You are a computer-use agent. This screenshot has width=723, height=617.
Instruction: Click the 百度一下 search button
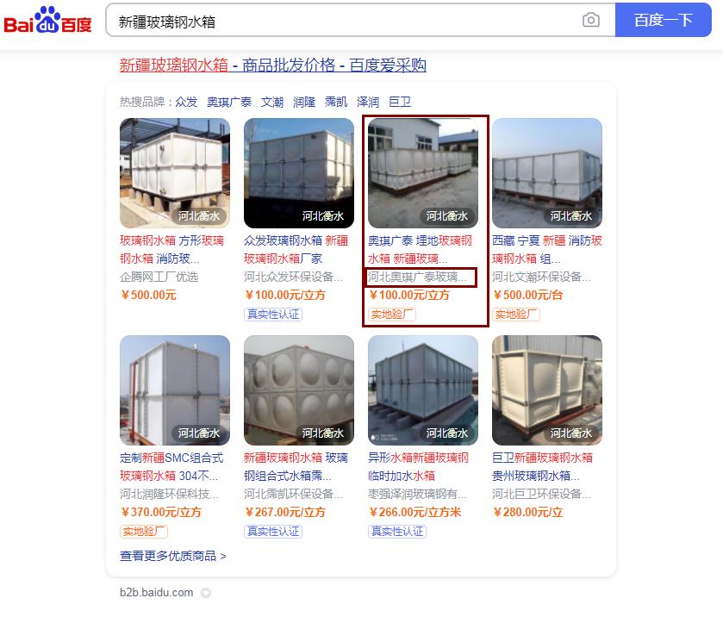click(x=663, y=20)
